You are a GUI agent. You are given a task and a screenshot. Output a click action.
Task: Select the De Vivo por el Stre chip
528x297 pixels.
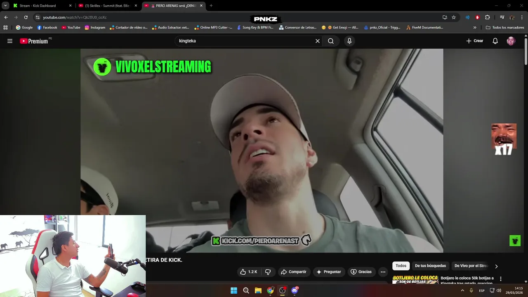[471, 266]
